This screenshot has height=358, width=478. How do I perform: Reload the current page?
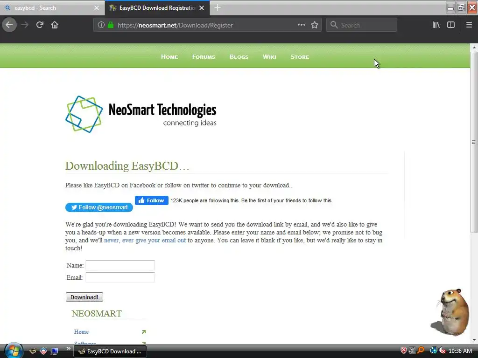(x=40, y=25)
